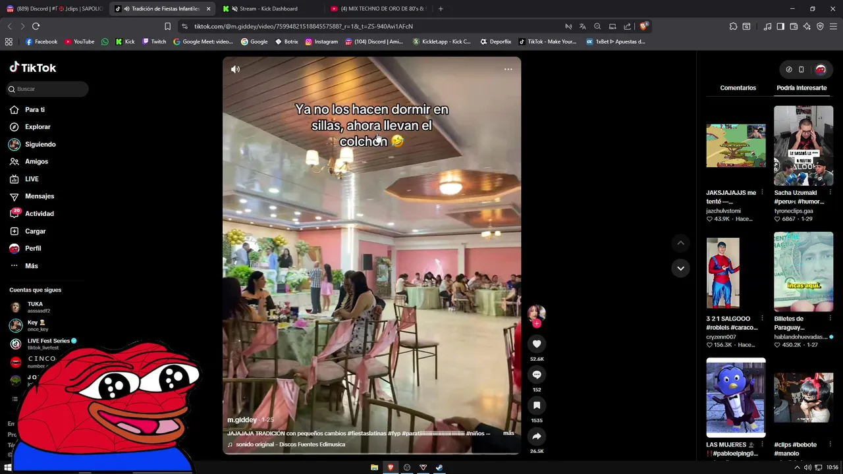
Task: Click the TikTok logo
Action: point(33,67)
